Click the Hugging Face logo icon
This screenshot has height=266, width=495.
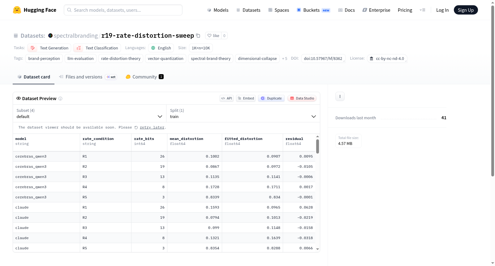pyautogui.click(x=17, y=10)
